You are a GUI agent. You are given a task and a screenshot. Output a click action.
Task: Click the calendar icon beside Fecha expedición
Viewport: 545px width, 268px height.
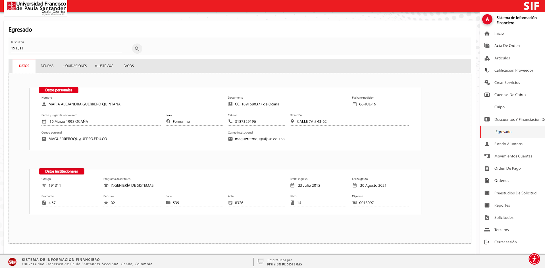355,104
